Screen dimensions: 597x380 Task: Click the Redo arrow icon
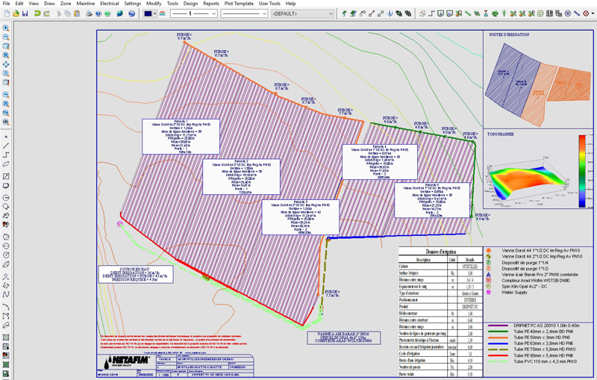coord(47,13)
